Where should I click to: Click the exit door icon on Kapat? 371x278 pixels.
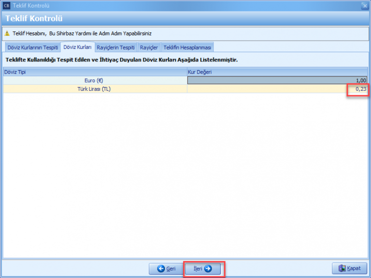point(342,269)
